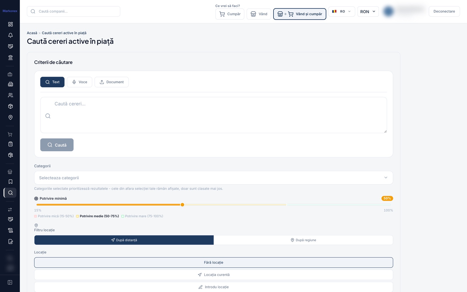Open the map pin icon in sidebar
This screenshot has width=467, height=292.
pyautogui.click(x=11, y=117)
